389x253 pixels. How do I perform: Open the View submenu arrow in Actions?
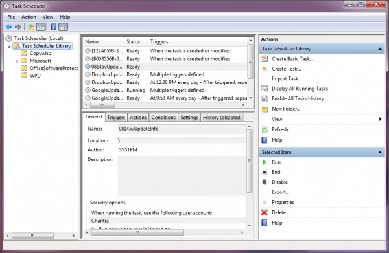(380, 119)
